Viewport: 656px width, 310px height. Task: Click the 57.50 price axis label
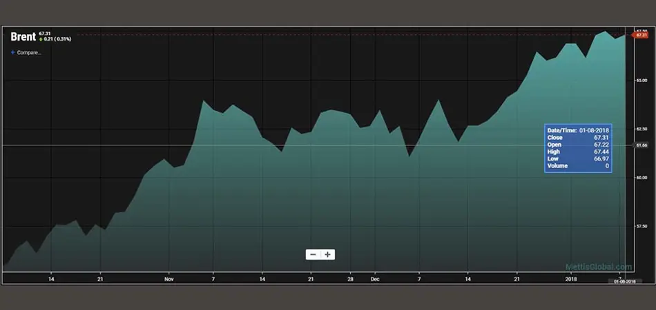[641, 226]
